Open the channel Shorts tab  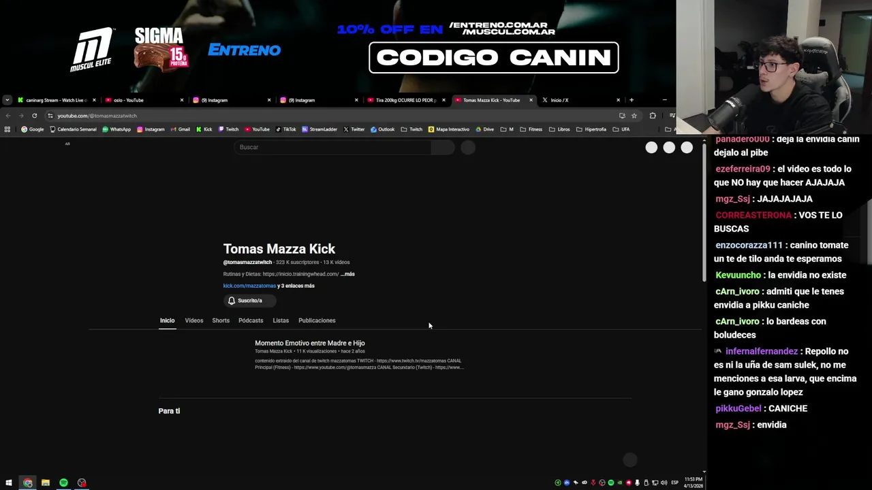(x=221, y=321)
